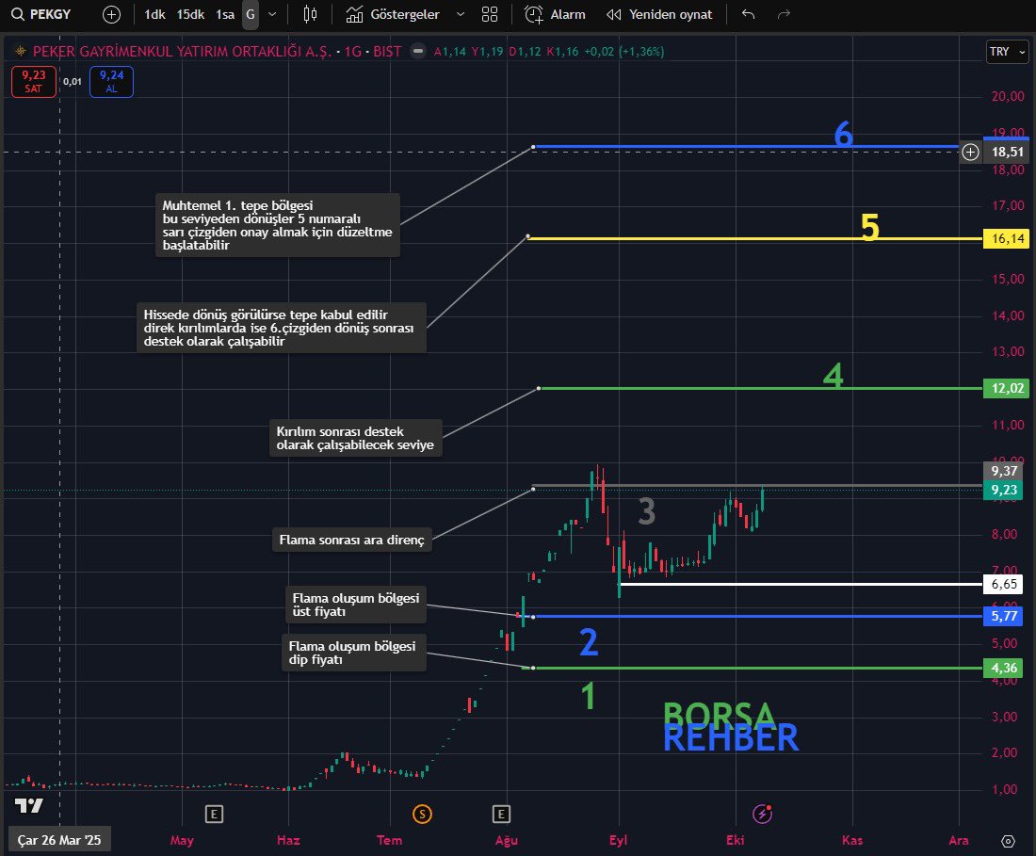Image resolution: width=1036 pixels, height=856 pixels.
Task: Click the 9,23 SAT sell button
Action: pos(34,82)
